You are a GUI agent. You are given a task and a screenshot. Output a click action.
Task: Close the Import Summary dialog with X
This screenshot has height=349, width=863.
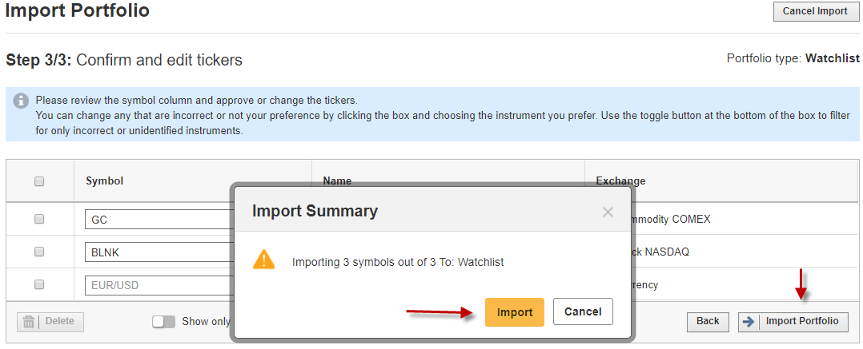pos(608,212)
